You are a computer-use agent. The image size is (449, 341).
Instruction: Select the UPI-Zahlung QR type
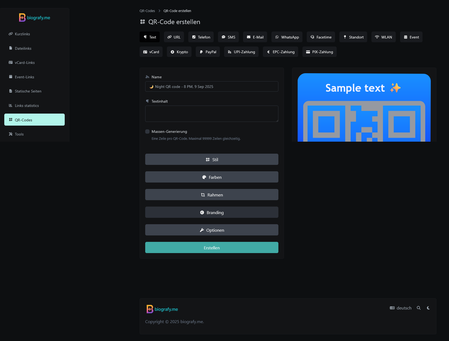(x=241, y=52)
